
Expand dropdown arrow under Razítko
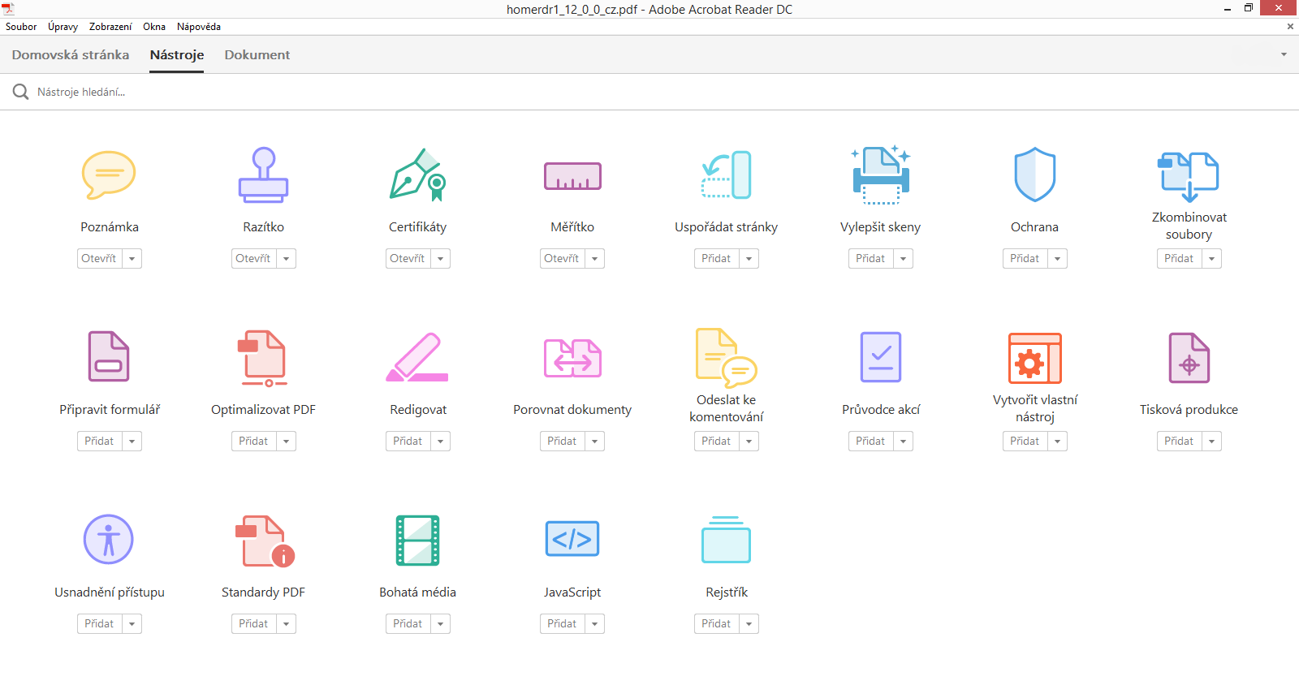[287, 258]
